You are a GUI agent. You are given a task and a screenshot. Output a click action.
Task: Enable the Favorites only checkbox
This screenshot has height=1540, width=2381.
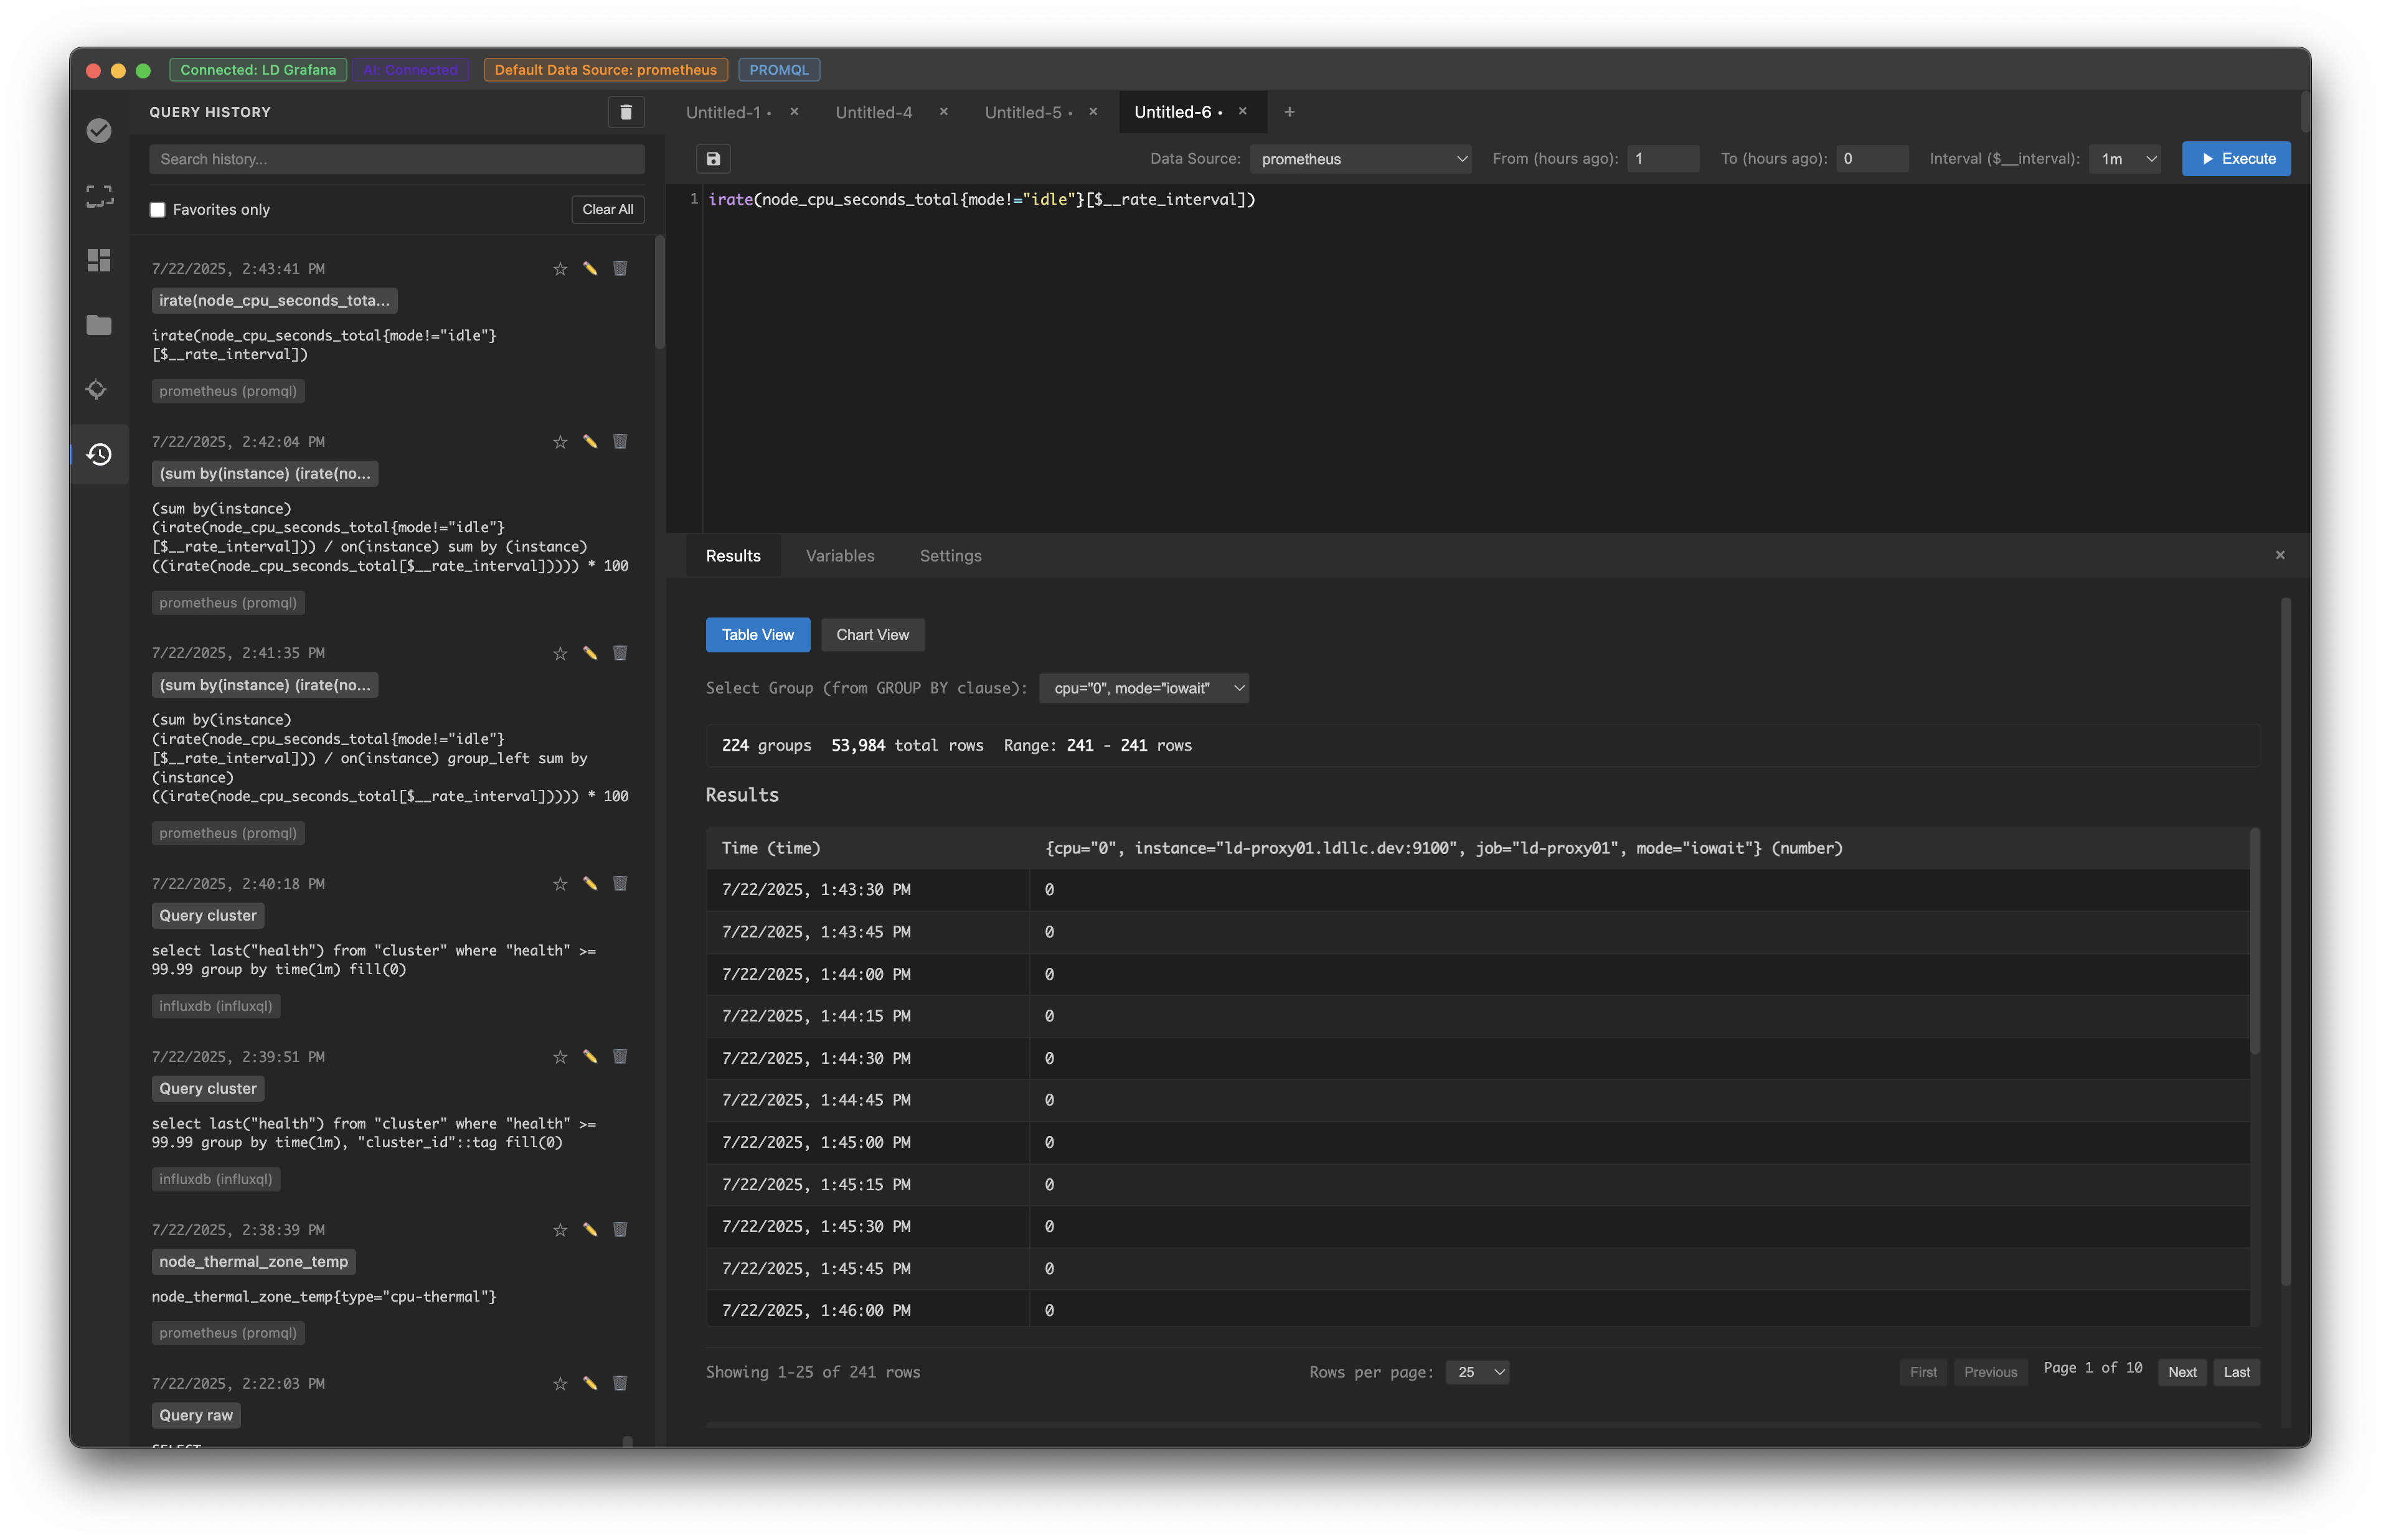pyautogui.click(x=157, y=209)
